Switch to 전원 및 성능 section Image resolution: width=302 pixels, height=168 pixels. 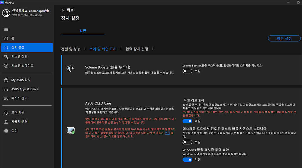point(71,49)
